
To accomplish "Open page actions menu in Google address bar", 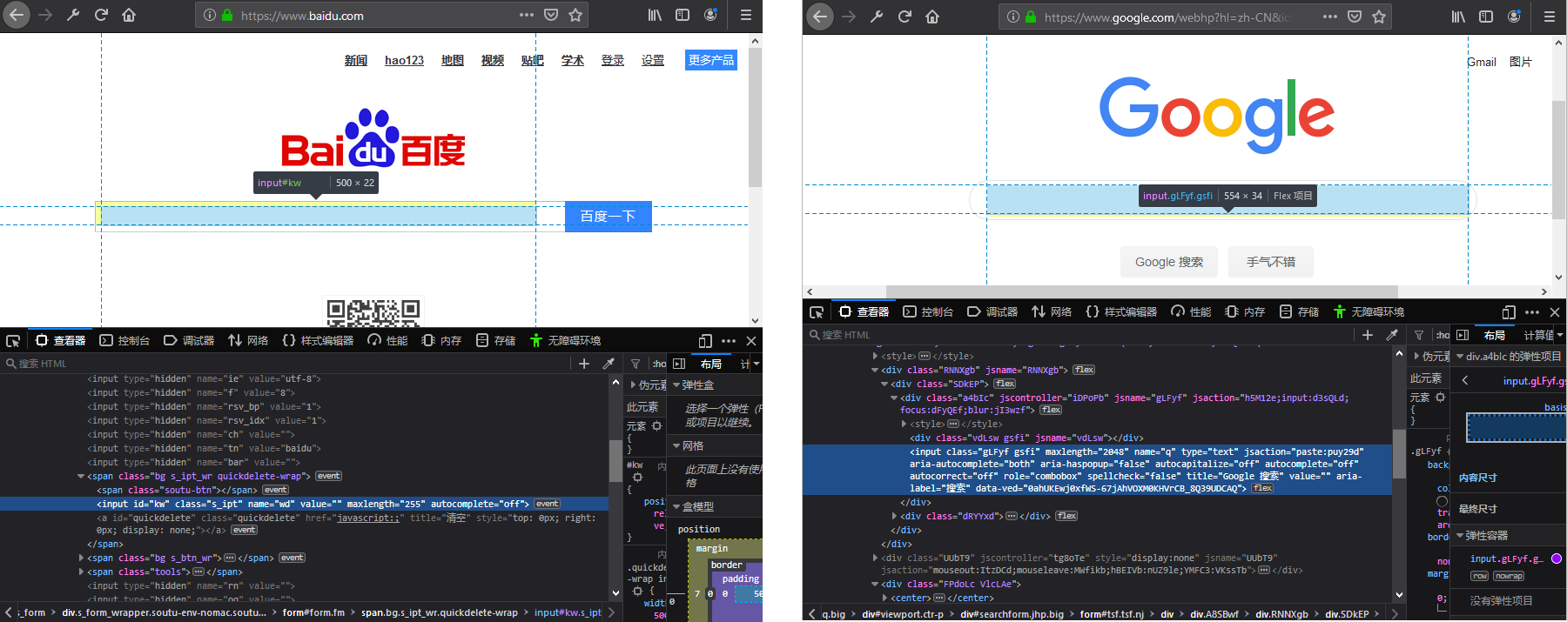I will coord(1330,17).
